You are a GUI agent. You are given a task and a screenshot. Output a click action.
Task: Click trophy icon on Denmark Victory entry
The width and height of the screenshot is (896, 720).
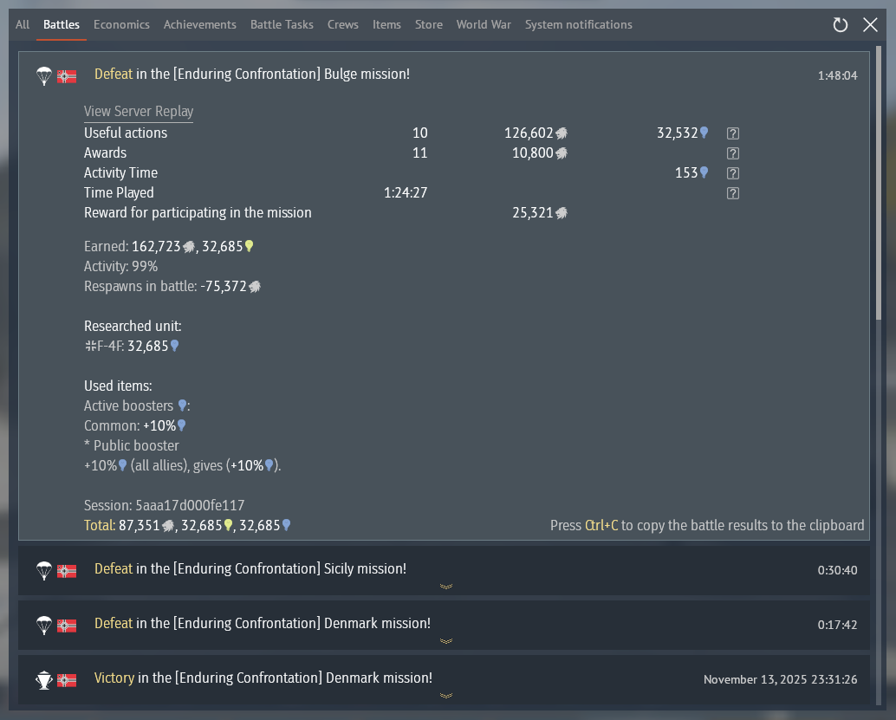(x=44, y=679)
